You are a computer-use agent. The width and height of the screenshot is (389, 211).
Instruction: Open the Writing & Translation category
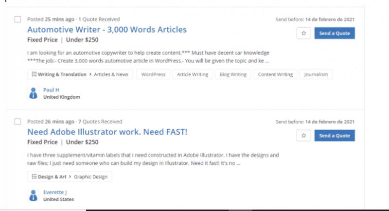(x=62, y=74)
